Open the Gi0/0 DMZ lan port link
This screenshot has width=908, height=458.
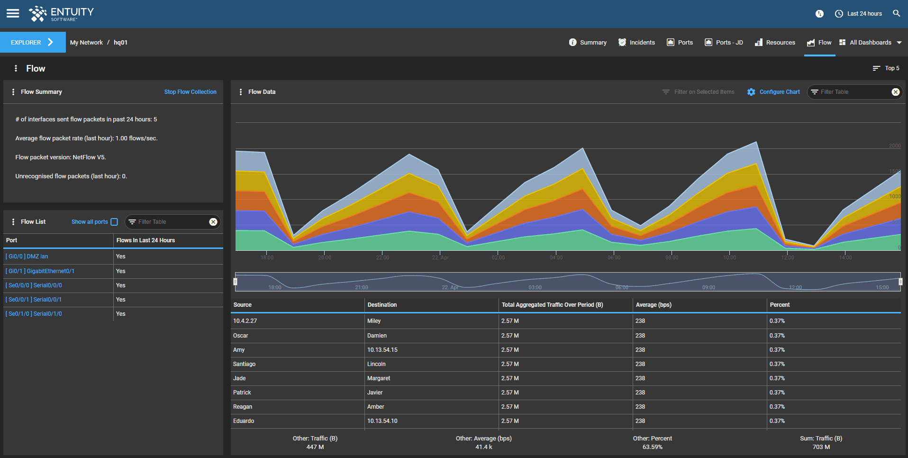[x=27, y=256]
